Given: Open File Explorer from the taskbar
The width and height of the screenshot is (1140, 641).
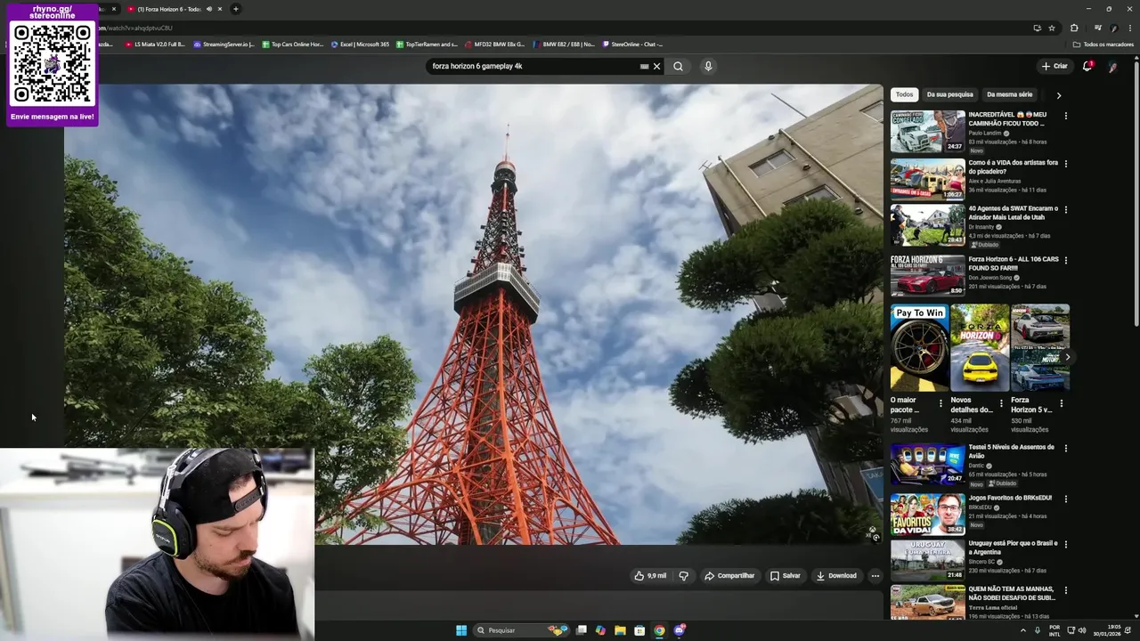Looking at the screenshot, I should pyautogui.click(x=620, y=630).
